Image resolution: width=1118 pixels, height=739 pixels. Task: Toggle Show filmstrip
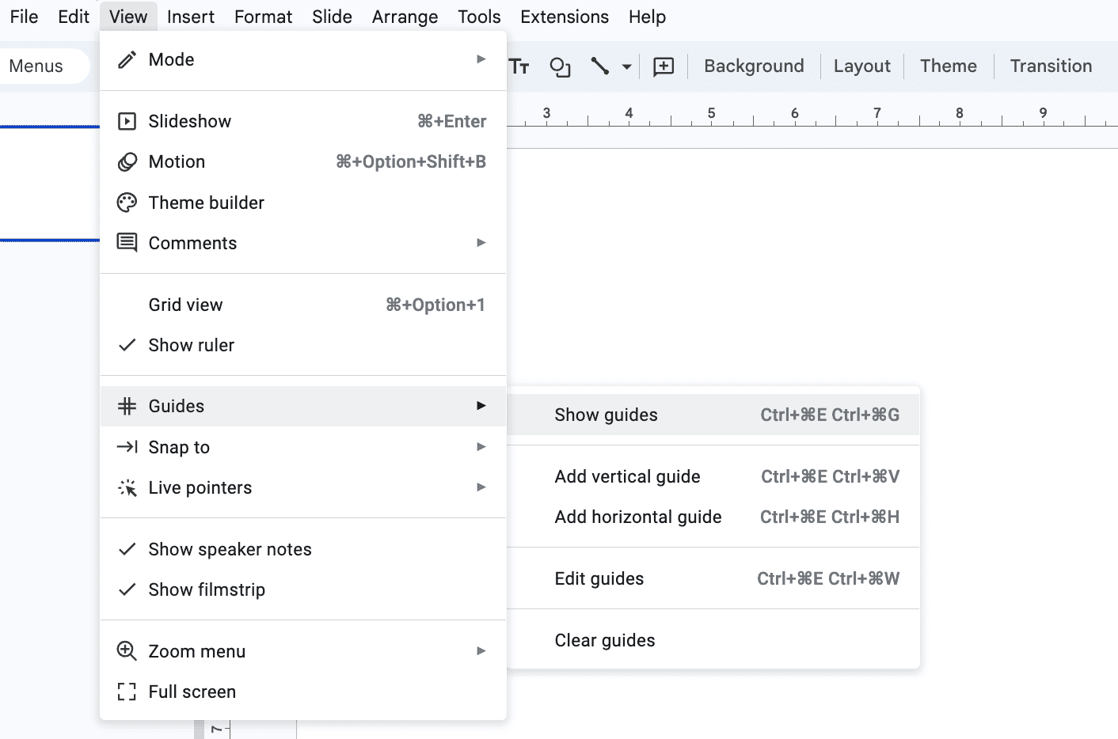point(206,589)
